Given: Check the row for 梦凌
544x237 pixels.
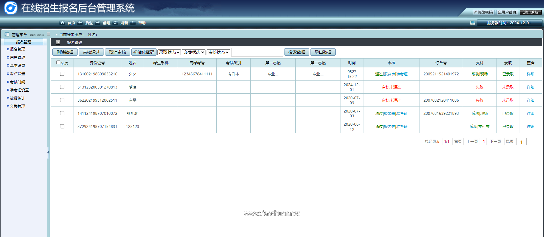Looking at the screenshot, I should pyautogui.click(x=62, y=87).
